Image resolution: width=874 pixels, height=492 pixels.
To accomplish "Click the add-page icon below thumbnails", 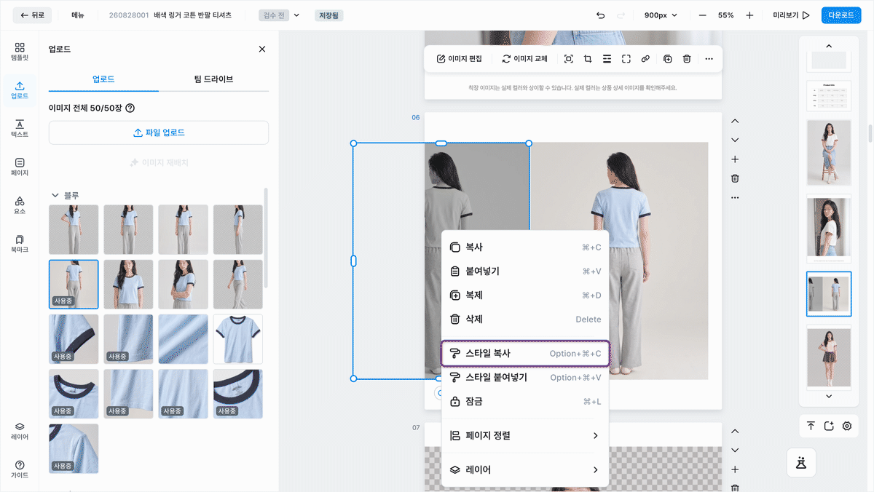I will (x=829, y=426).
